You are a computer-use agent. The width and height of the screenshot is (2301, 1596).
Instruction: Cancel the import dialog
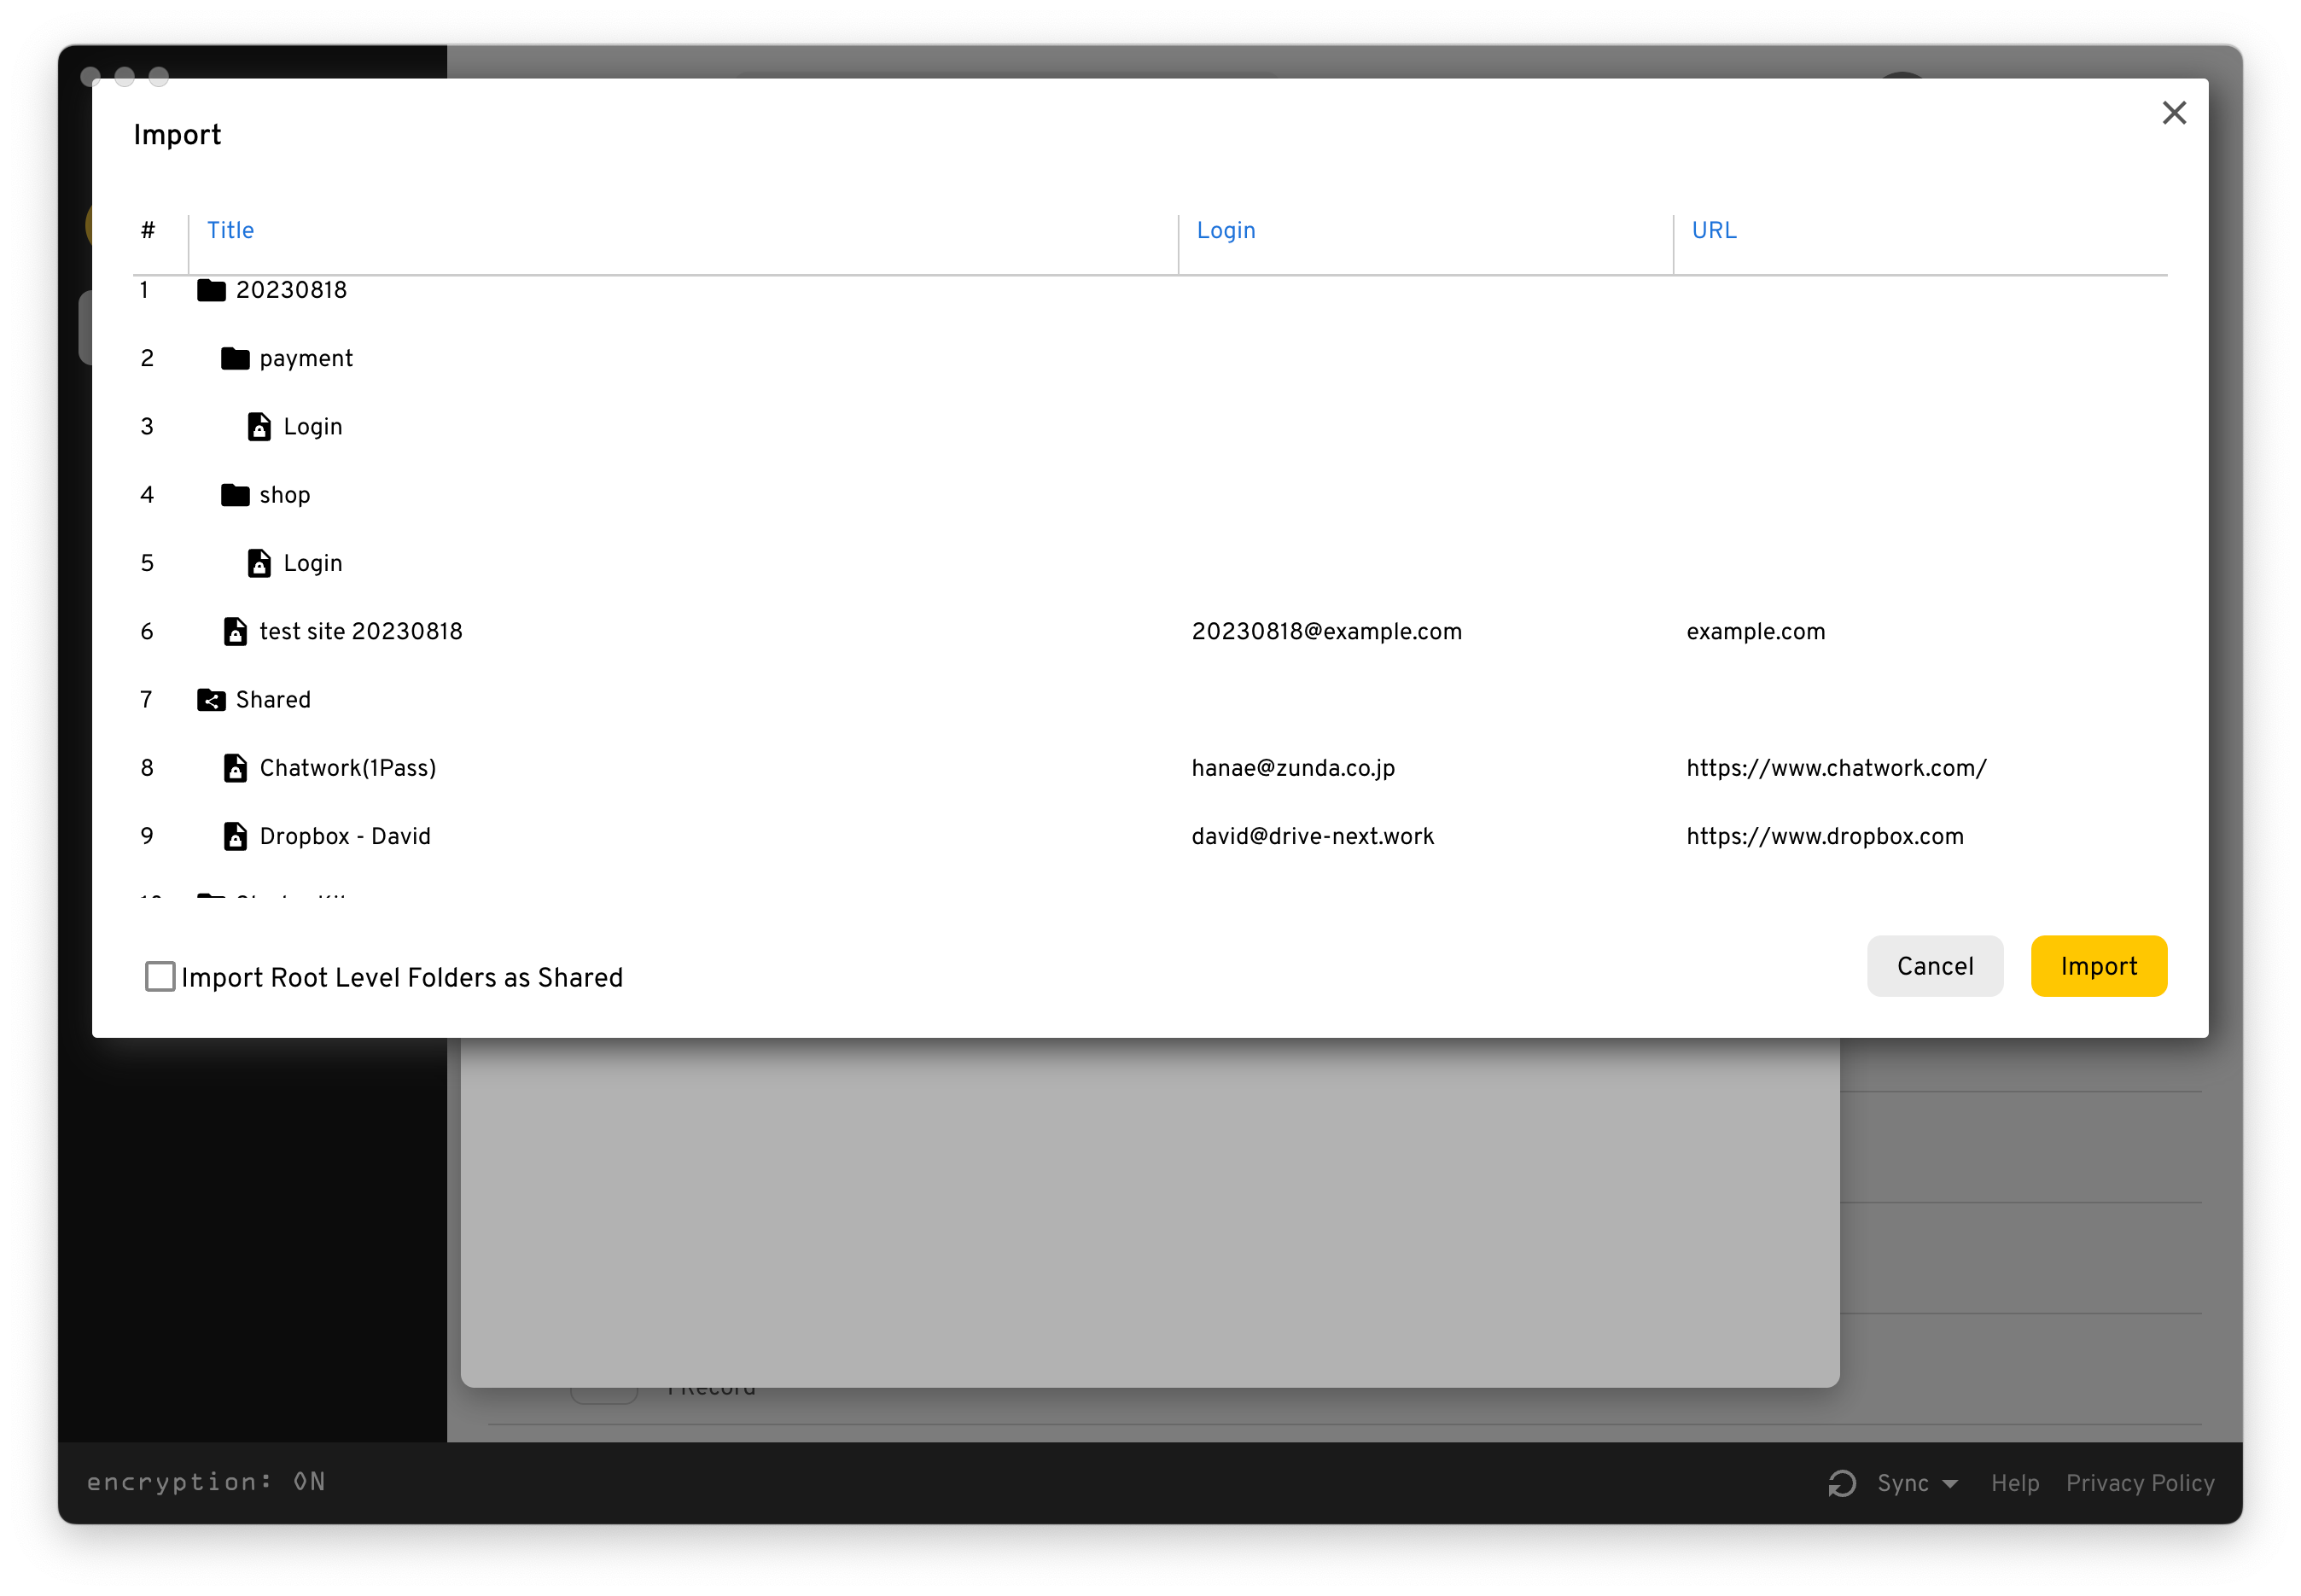1934,966
